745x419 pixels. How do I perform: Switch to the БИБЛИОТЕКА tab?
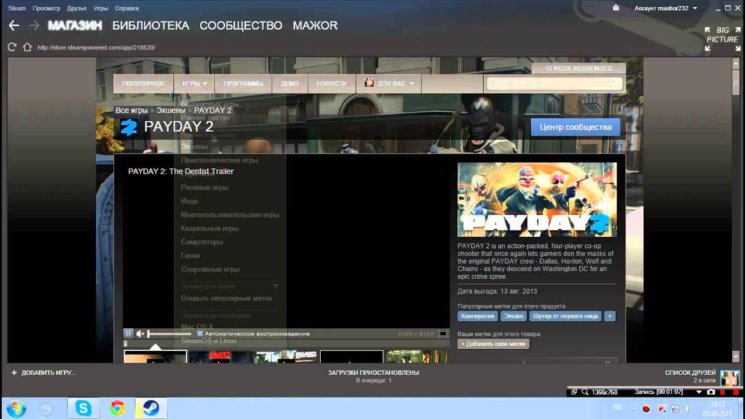(151, 26)
